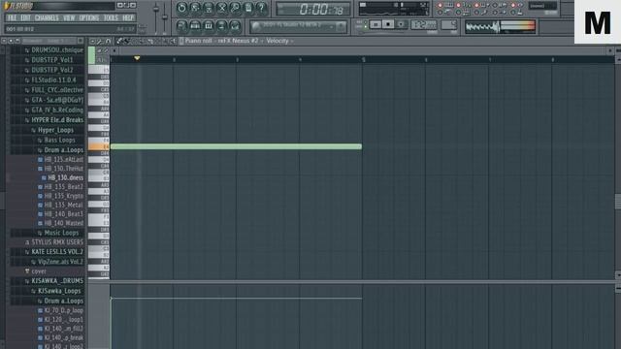
Task: Click the magnifier shortcut icon in top panel
Action: click(235, 8)
